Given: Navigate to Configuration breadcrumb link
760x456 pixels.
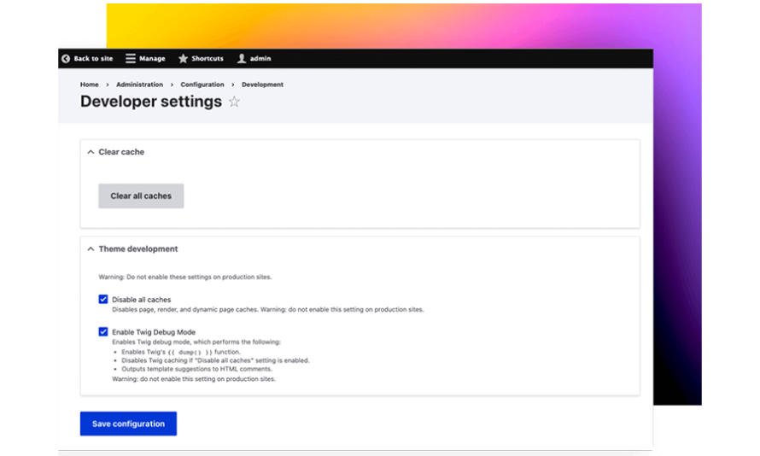Looking at the screenshot, I should (x=202, y=85).
